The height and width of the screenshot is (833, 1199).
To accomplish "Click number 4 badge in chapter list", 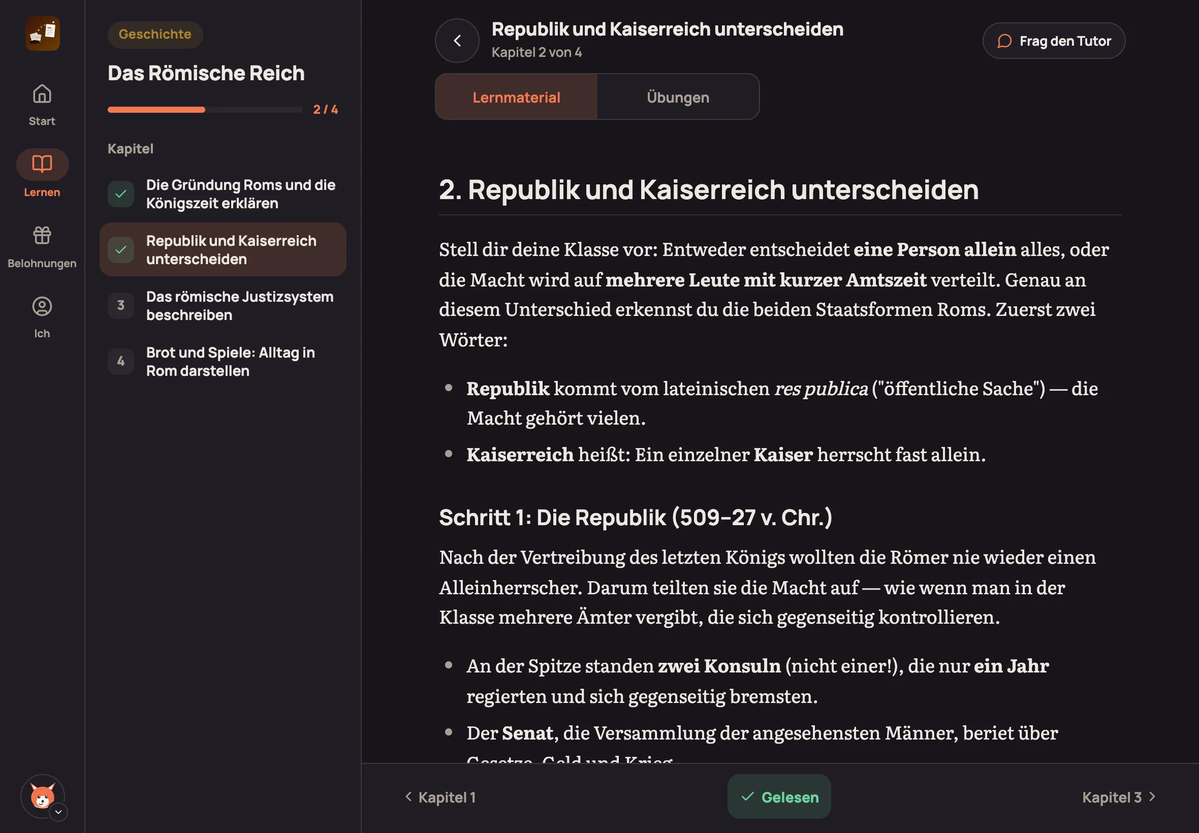I will pyautogui.click(x=121, y=362).
